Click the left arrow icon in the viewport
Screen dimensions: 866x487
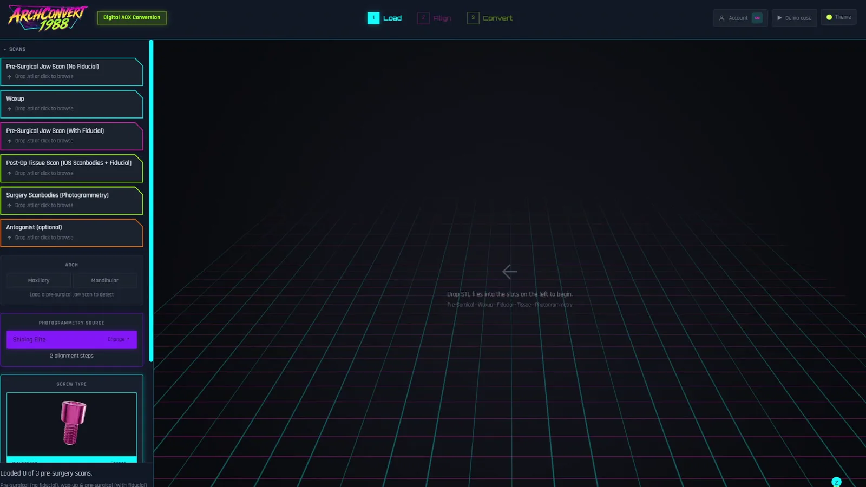[x=509, y=272]
